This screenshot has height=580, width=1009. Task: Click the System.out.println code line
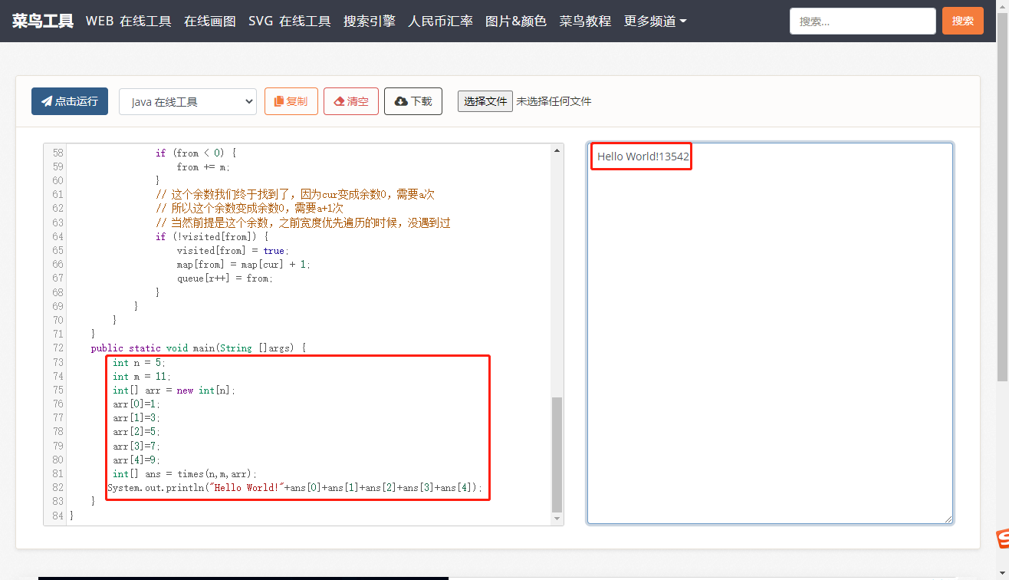[x=295, y=487]
